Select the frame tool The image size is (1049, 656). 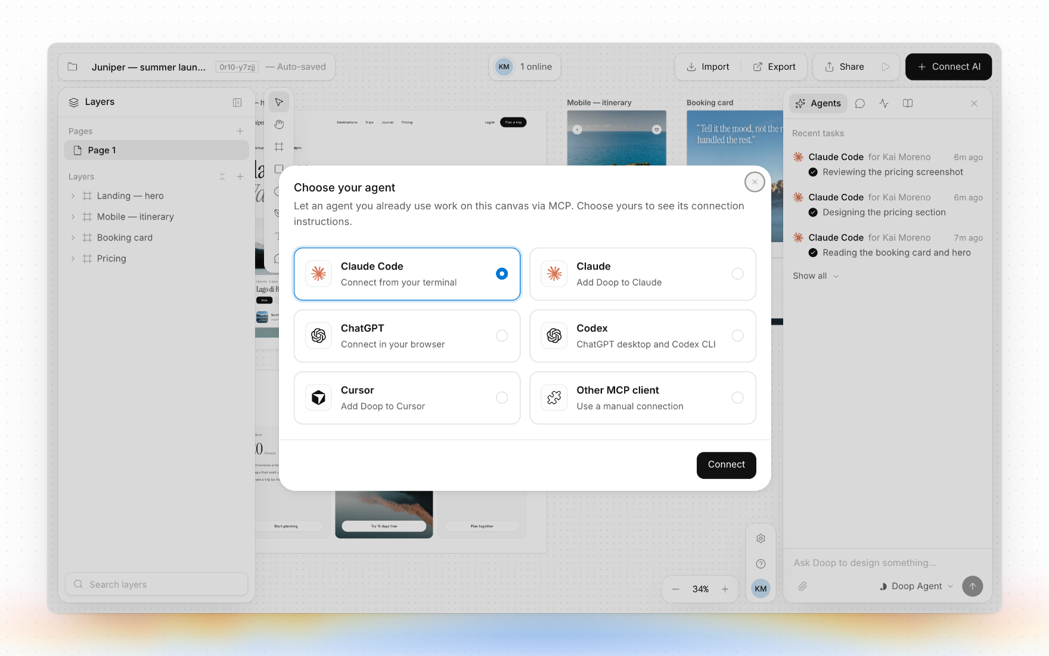[x=278, y=147]
